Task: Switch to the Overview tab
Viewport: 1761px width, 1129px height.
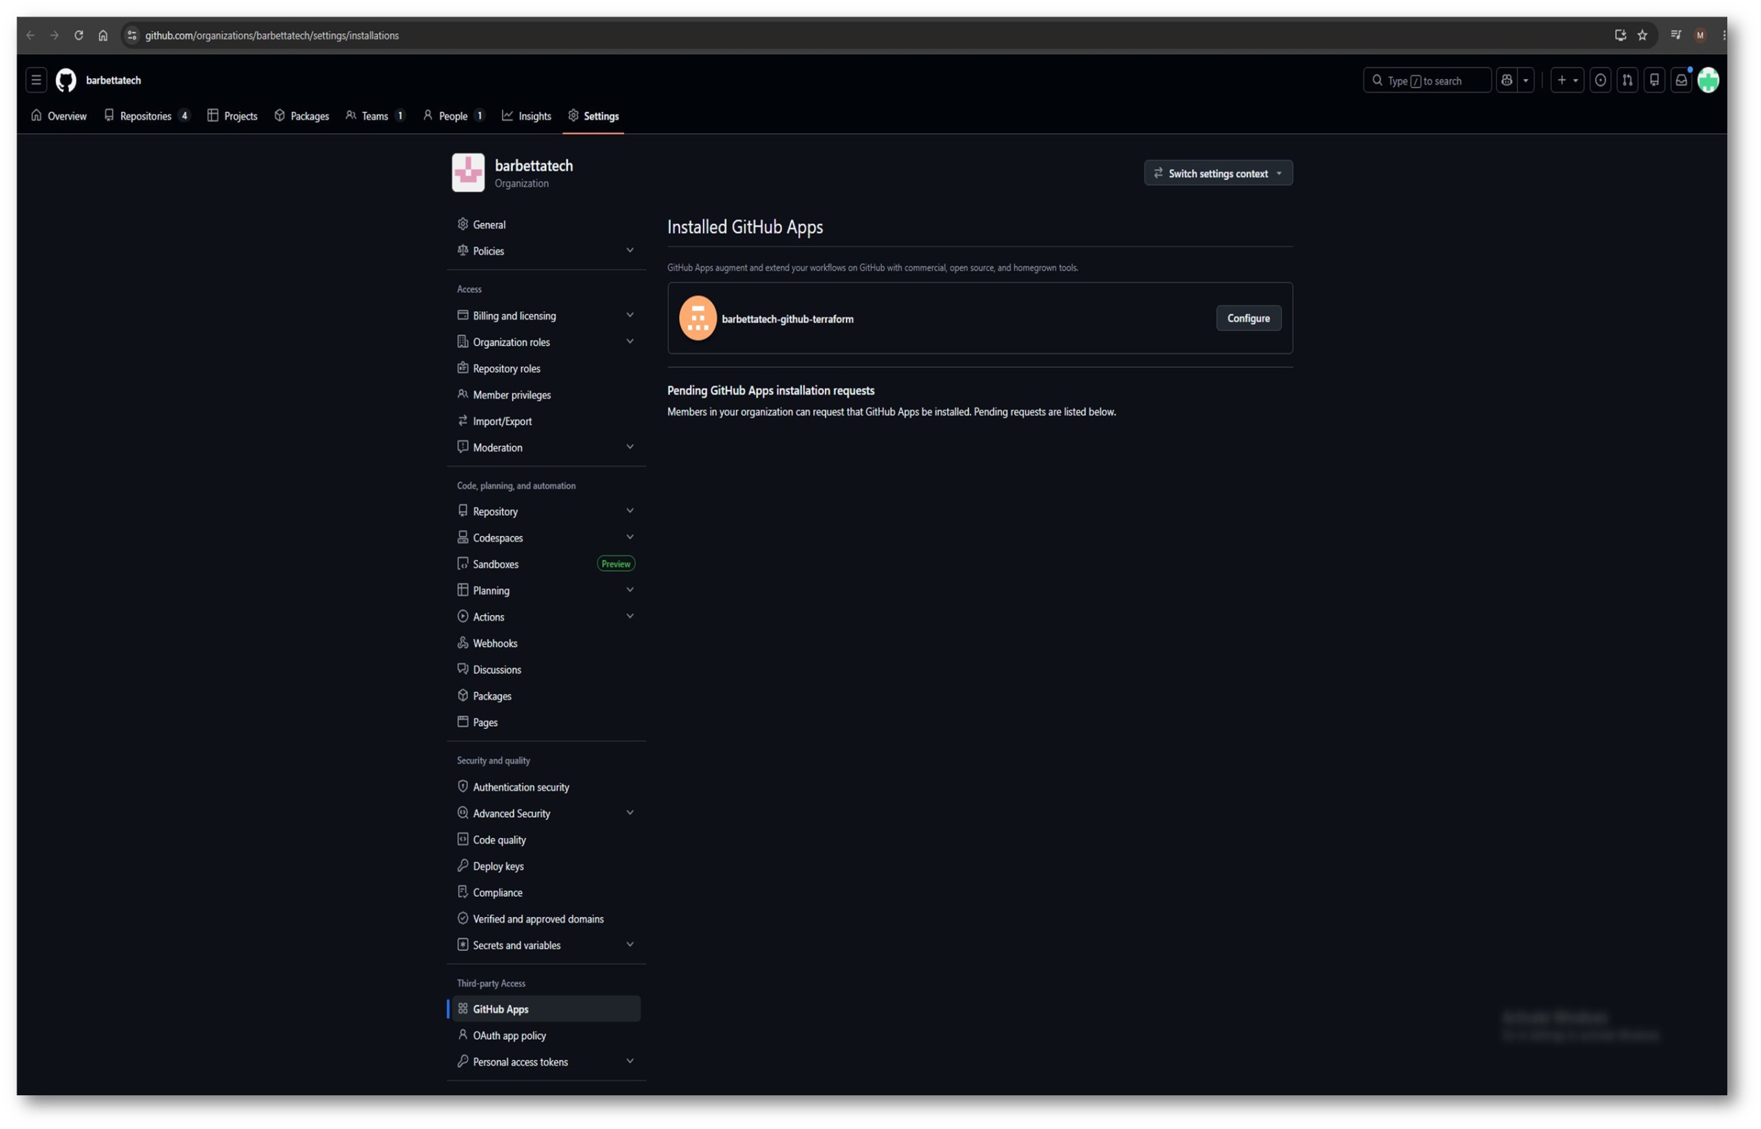Action: 58,116
